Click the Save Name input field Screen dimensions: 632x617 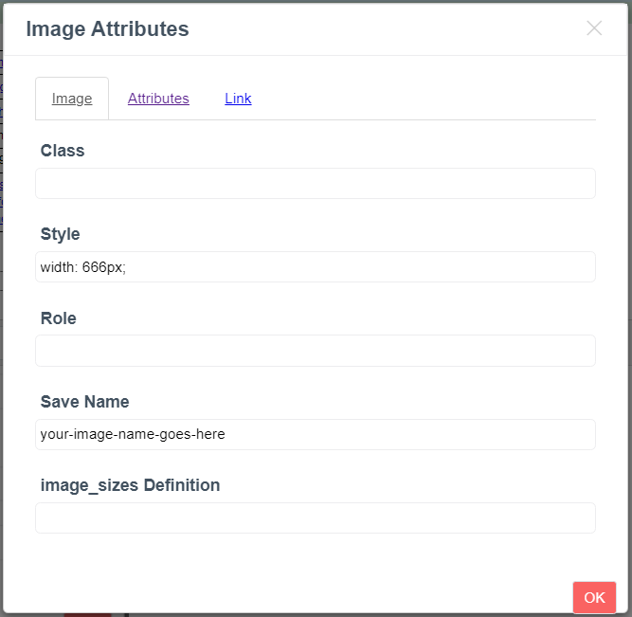(x=315, y=434)
